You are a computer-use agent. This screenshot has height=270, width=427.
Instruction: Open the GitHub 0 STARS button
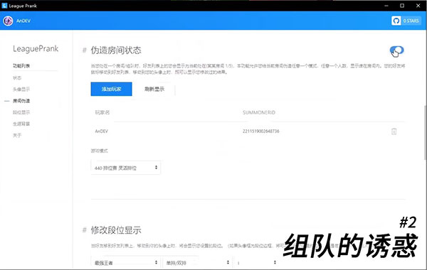(406, 21)
